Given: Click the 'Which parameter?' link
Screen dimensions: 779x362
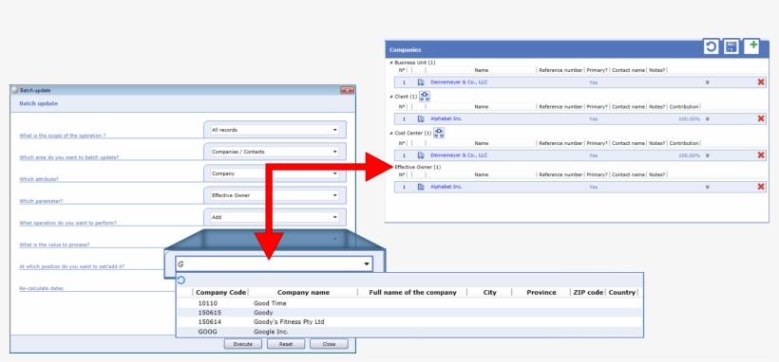Looking at the screenshot, I should tap(41, 201).
